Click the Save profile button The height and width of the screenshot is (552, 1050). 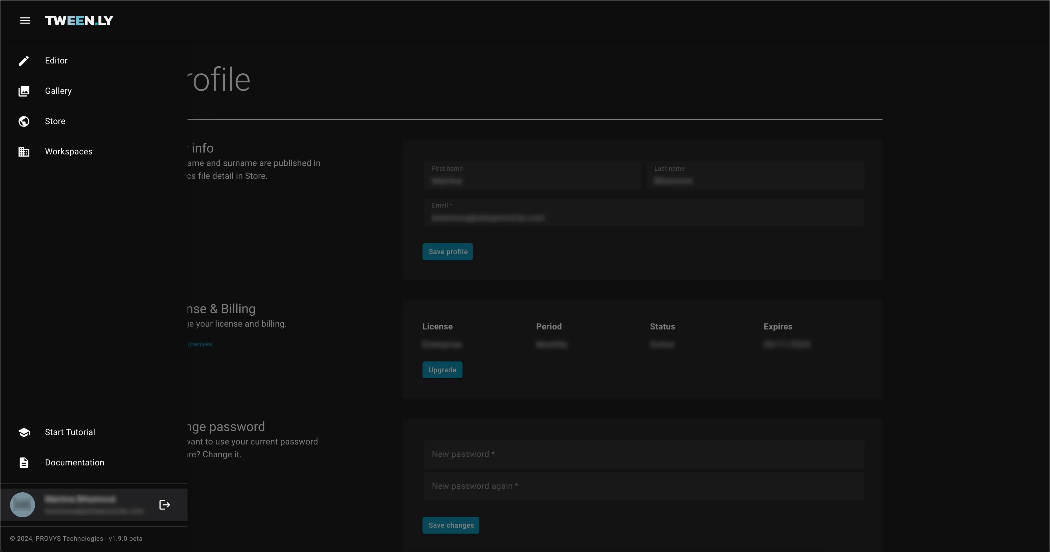click(447, 252)
